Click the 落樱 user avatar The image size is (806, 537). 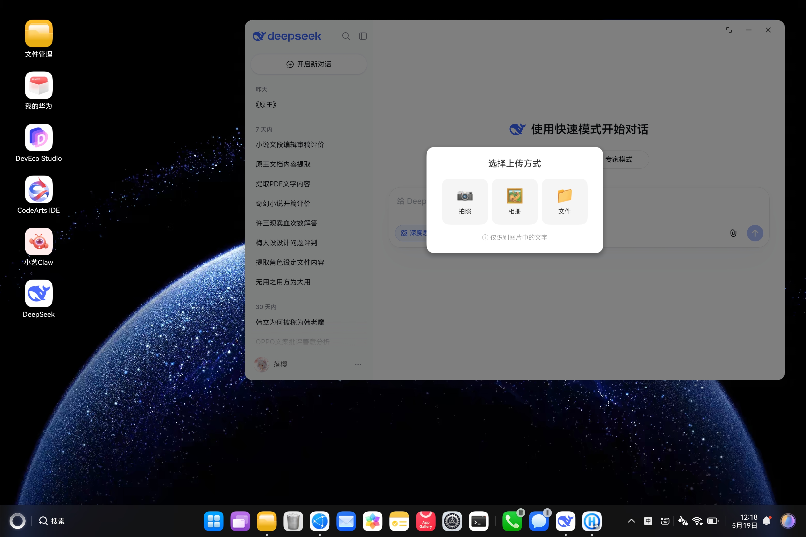pyautogui.click(x=261, y=364)
